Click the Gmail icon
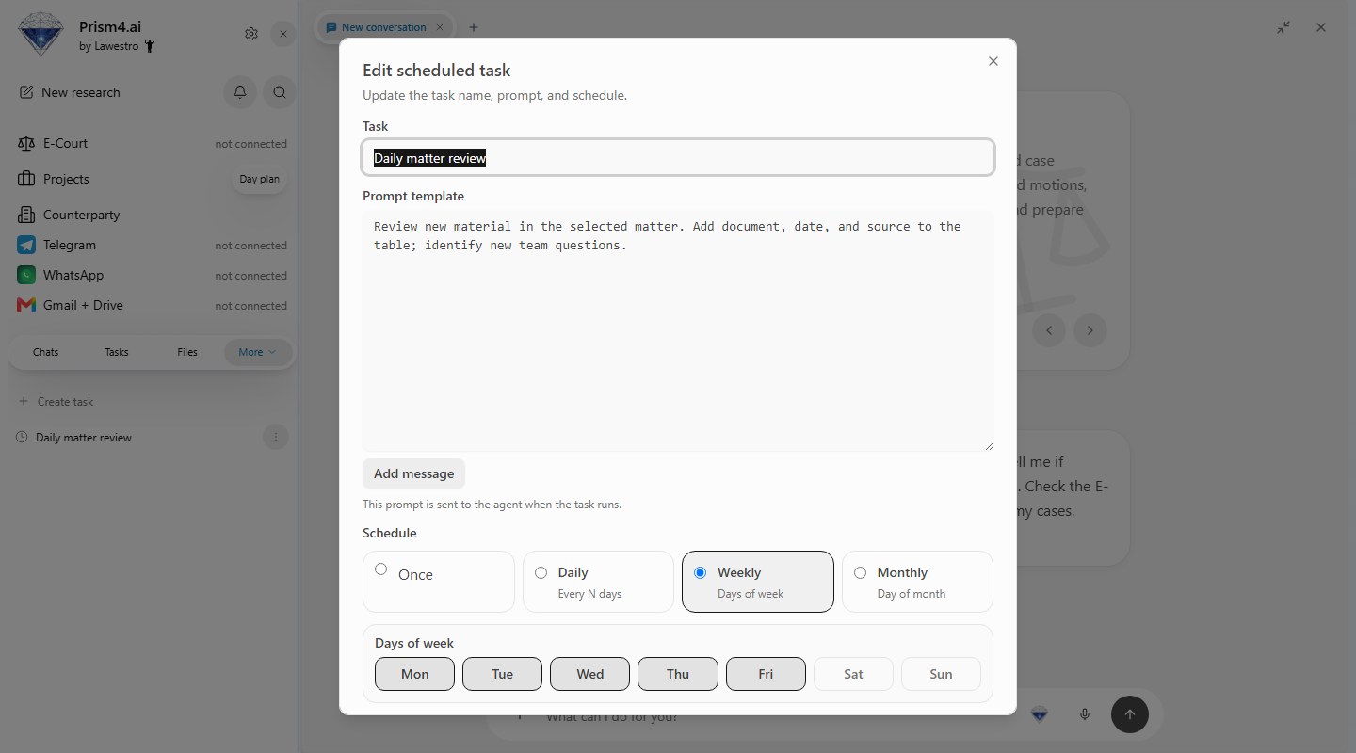Image resolution: width=1356 pixels, height=753 pixels. [26, 305]
